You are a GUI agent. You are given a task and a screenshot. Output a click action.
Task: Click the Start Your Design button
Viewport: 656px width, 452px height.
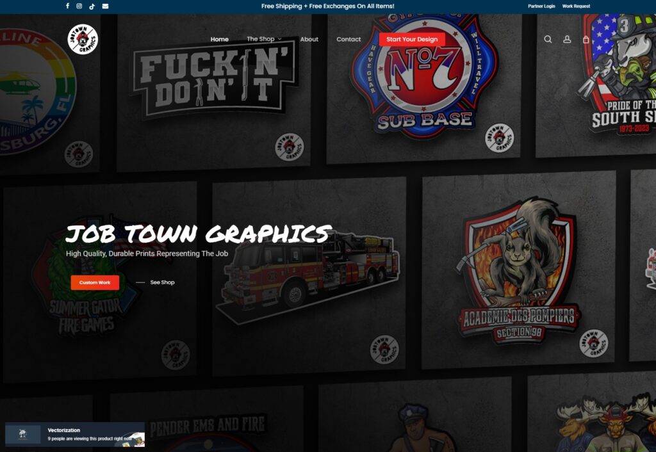[x=412, y=39]
